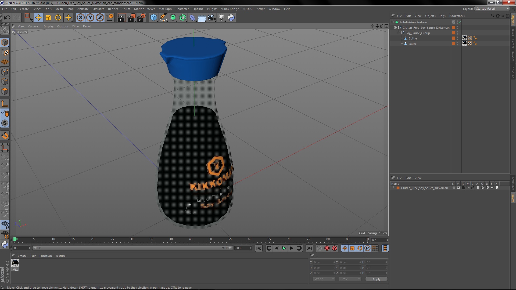Add a Floor environment object
The width and height of the screenshot is (516, 290).
coord(202,18)
